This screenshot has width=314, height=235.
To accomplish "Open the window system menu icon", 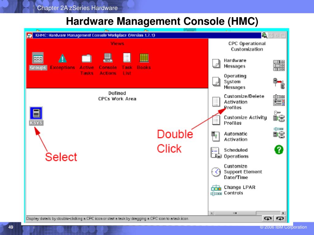I will pos(29,35).
